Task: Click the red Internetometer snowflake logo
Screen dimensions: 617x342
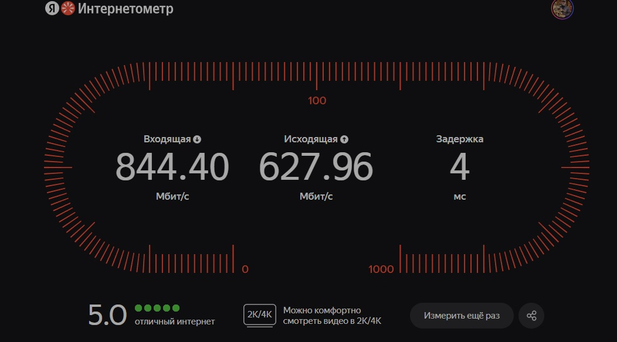Action: tap(68, 9)
